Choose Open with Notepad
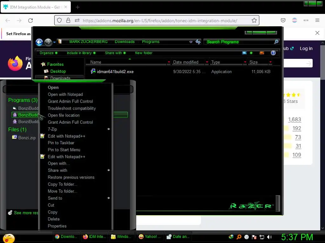The image size is (325, 243). point(76,94)
